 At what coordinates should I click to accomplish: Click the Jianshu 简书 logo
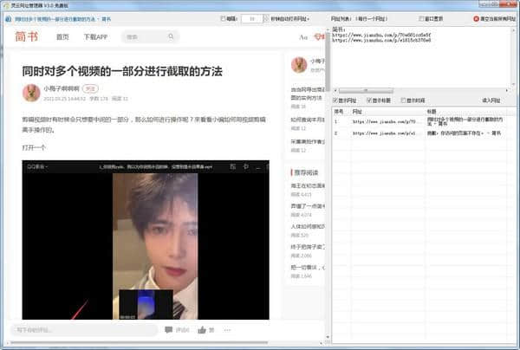click(x=27, y=36)
